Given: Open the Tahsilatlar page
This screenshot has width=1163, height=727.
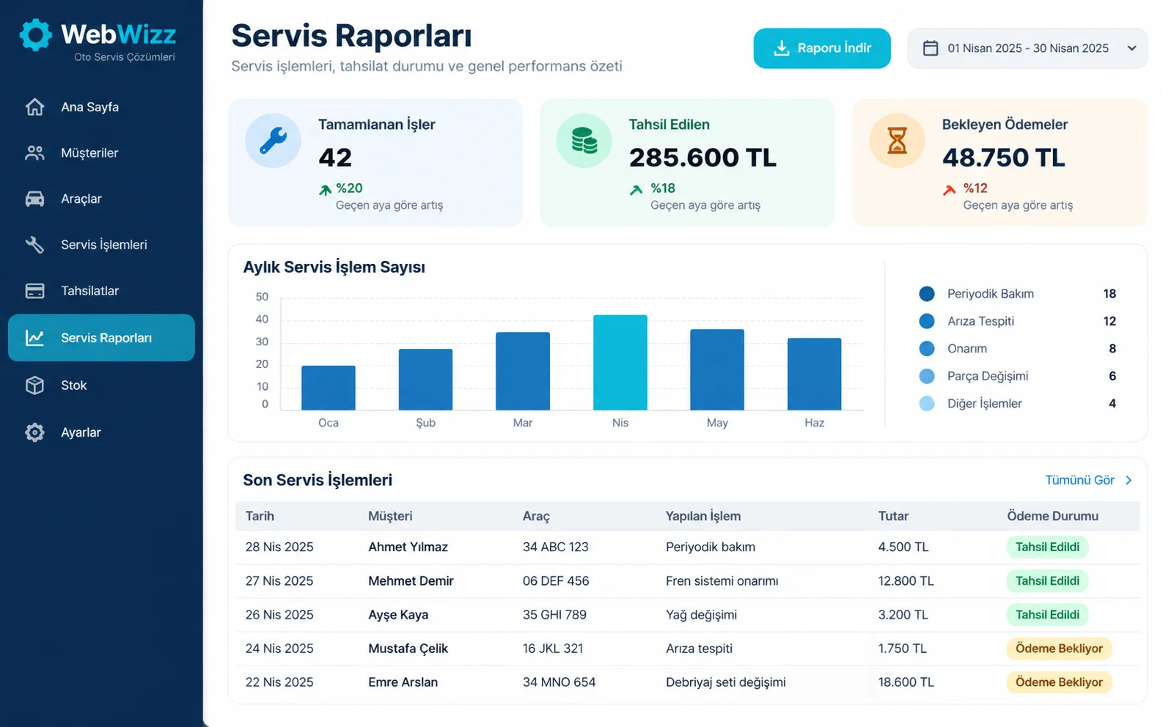Looking at the screenshot, I should tap(101, 291).
